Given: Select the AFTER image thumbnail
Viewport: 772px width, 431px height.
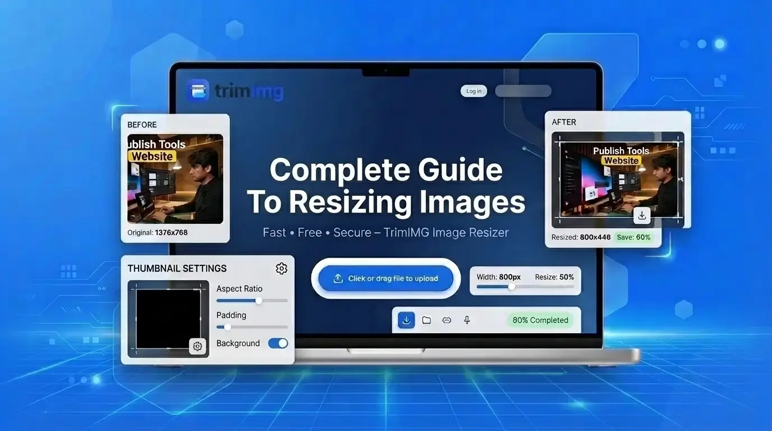Looking at the screenshot, I should click(618, 180).
